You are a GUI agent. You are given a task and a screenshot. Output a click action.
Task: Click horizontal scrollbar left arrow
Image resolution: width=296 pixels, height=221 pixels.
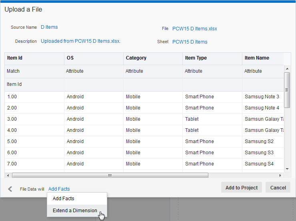tap(8, 175)
